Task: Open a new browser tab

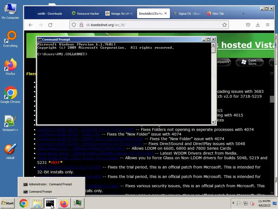Action: click(243, 14)
